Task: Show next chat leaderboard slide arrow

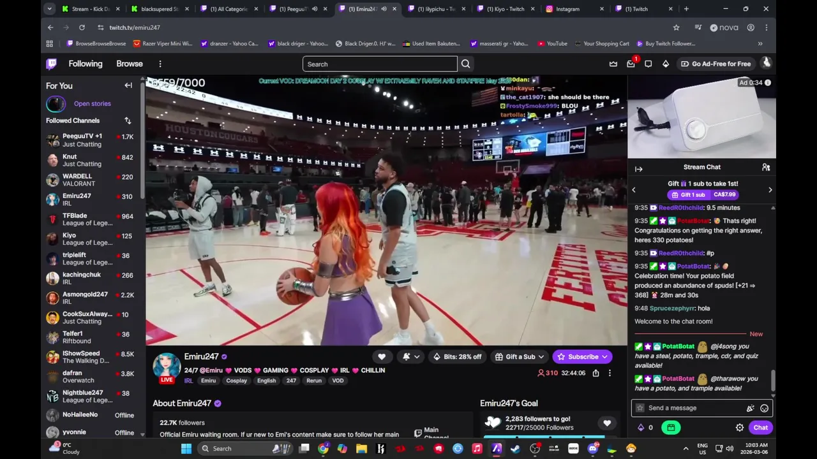Action: click(x=770, y=190)
